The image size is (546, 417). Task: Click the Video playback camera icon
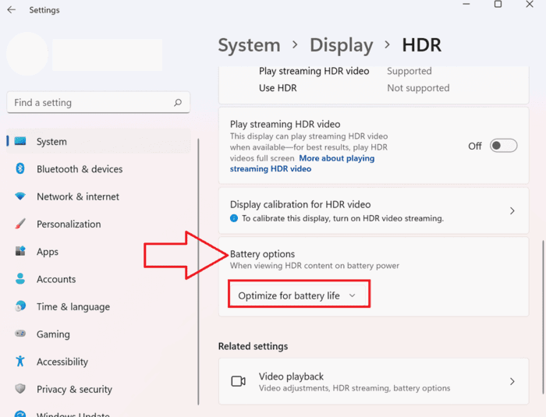(x=239, y=381)
